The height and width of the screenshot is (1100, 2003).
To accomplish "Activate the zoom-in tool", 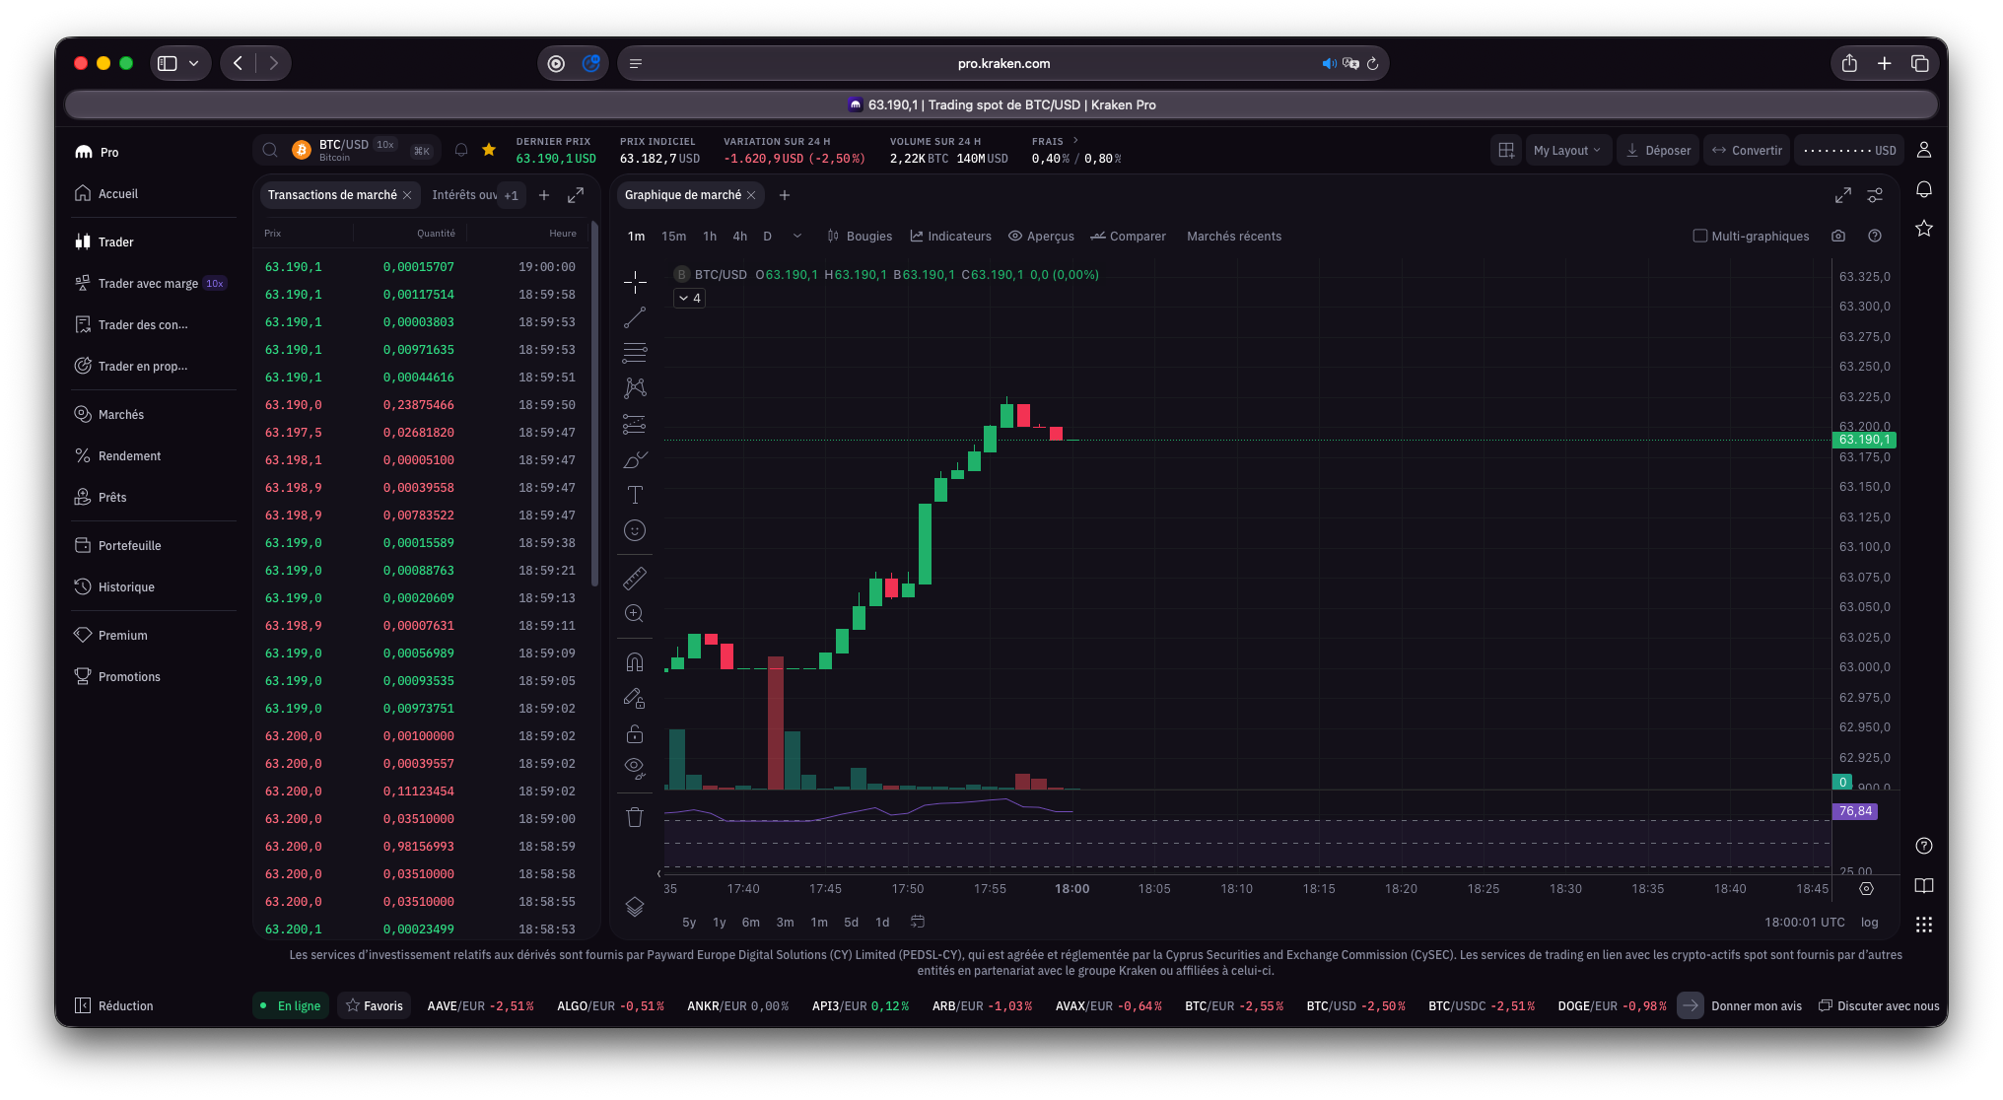I will 635,613.
